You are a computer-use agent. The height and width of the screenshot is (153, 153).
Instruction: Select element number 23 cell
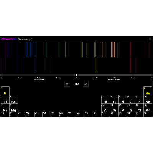39,114
